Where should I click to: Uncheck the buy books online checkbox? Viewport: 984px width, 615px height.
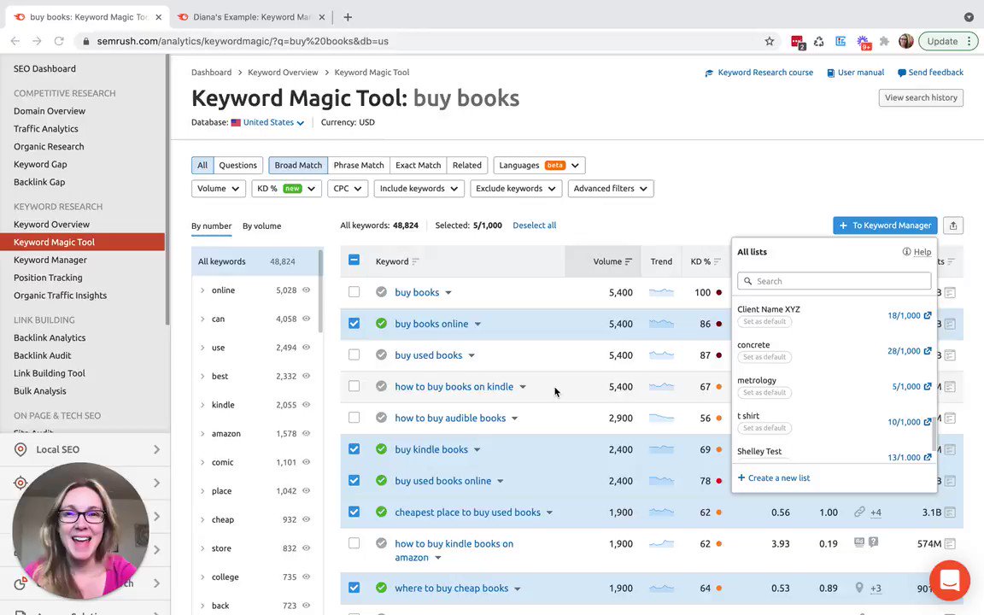tap(354, 323)
